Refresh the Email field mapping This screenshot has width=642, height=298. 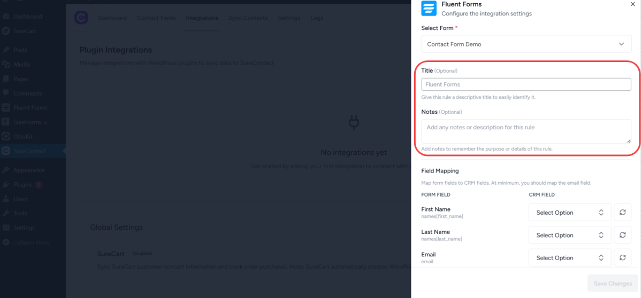(622, 257)
